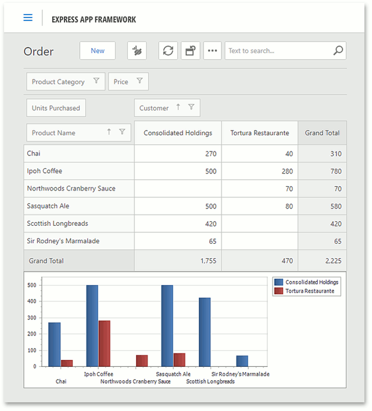Select Sir Rodney's Marmalade row header
This screenshot has height=411, width=372.
click(x=78, y=241)
